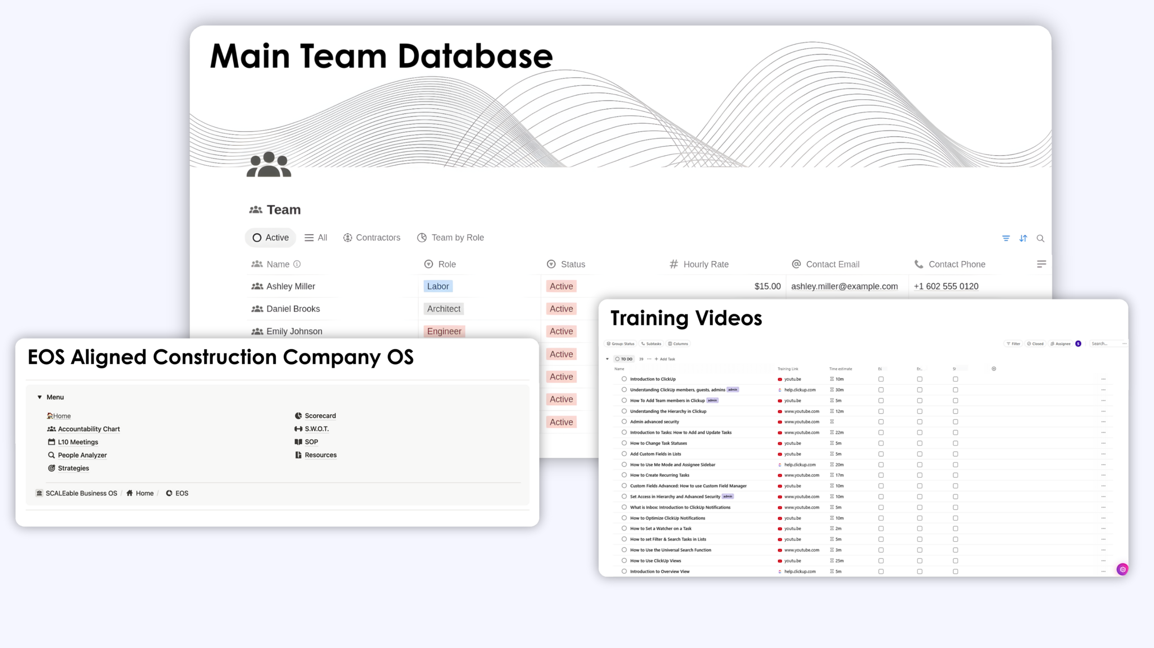1154x648 pixels.
Task: Click the user avatar S next to Assignee
Action: pyautogui.click(x=1078, y=344)
